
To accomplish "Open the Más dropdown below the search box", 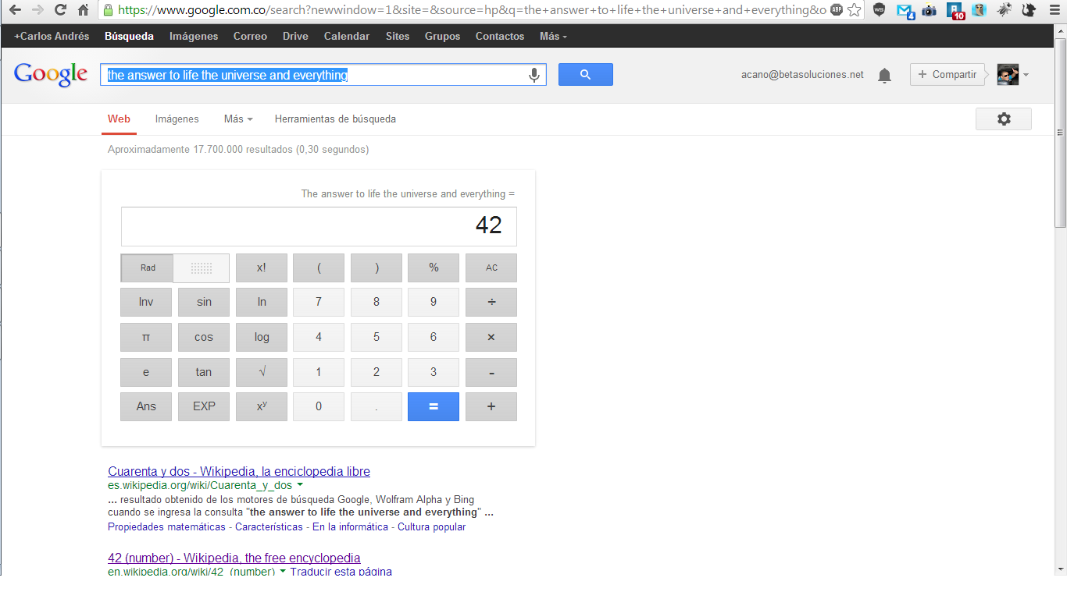I will coord(238,119).
